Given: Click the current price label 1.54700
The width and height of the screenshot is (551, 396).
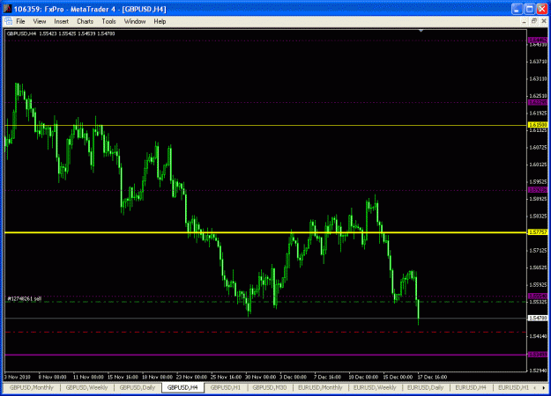Looking at the screenshot, I should click(x=538, y=319).
